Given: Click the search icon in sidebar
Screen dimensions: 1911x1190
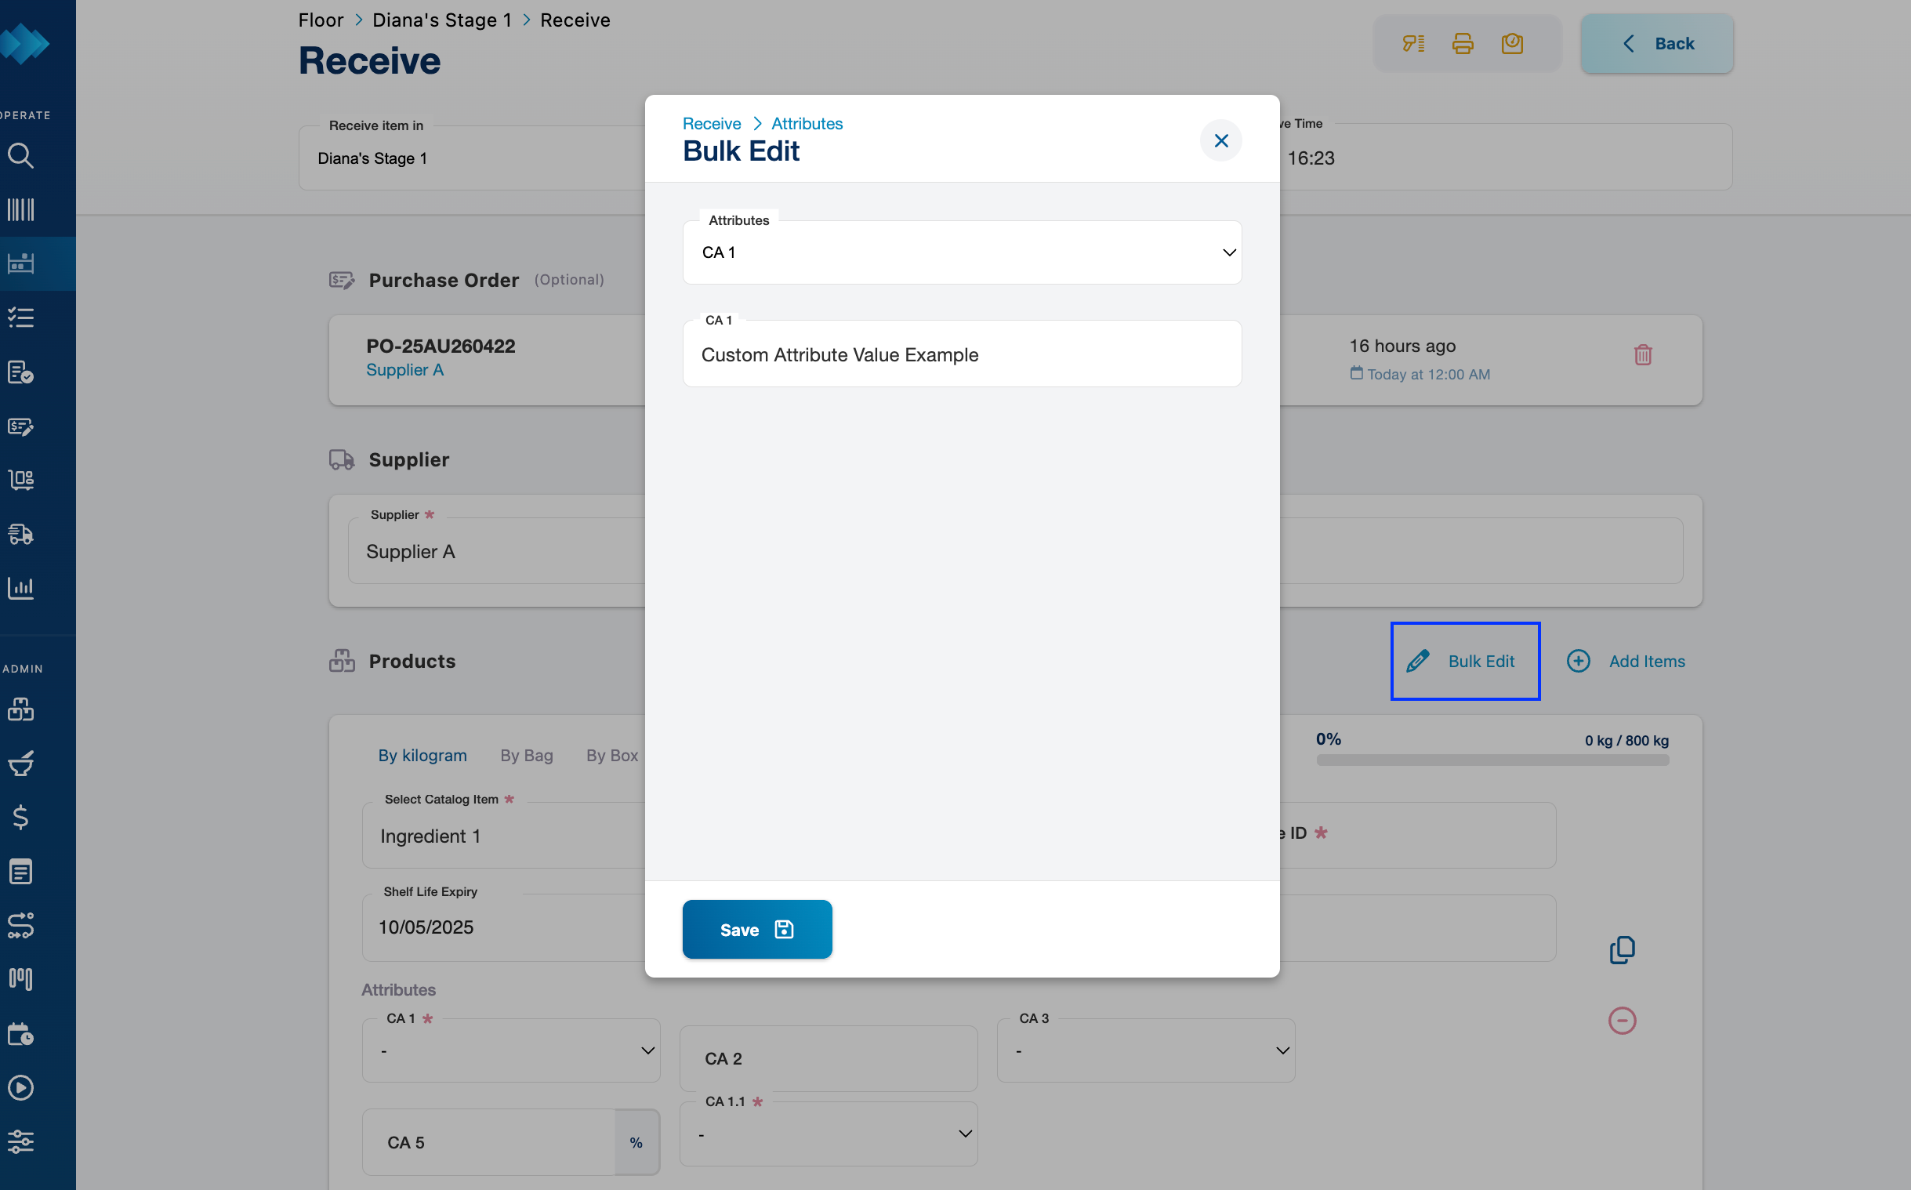Looking at the screenshot, I should pos(21,156).
